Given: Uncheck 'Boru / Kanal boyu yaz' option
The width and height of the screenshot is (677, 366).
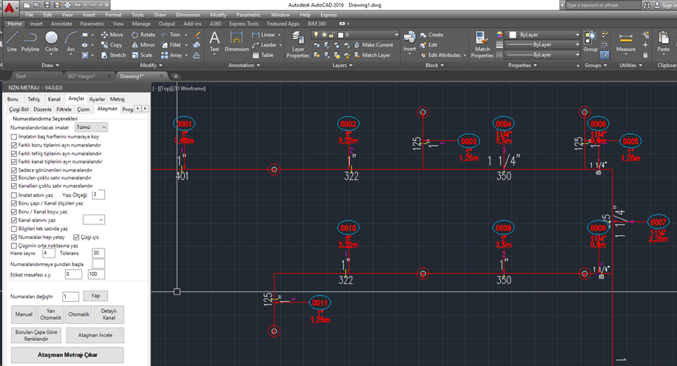Looking at the screenshot, I should tap(14, 211).
